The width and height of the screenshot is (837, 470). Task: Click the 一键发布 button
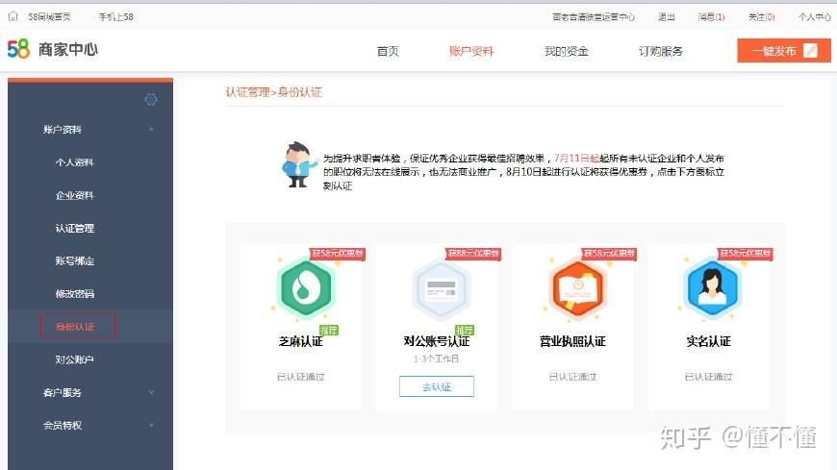(x=784, y=51)
